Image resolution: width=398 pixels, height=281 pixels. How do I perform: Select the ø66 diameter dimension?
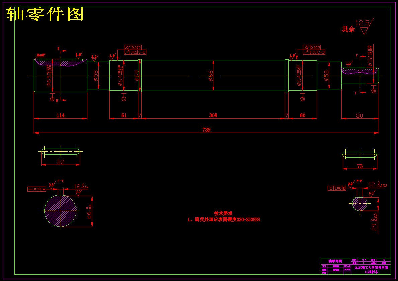pyautogui.click(x=211, y=76)
